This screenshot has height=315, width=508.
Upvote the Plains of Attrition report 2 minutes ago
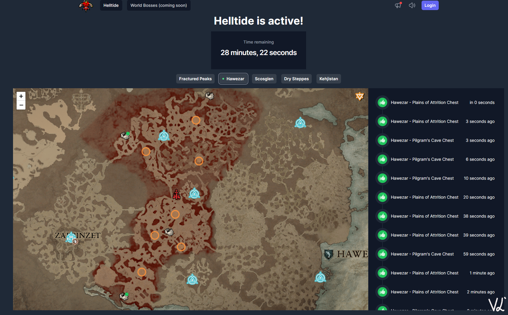[x=382, y=292]
